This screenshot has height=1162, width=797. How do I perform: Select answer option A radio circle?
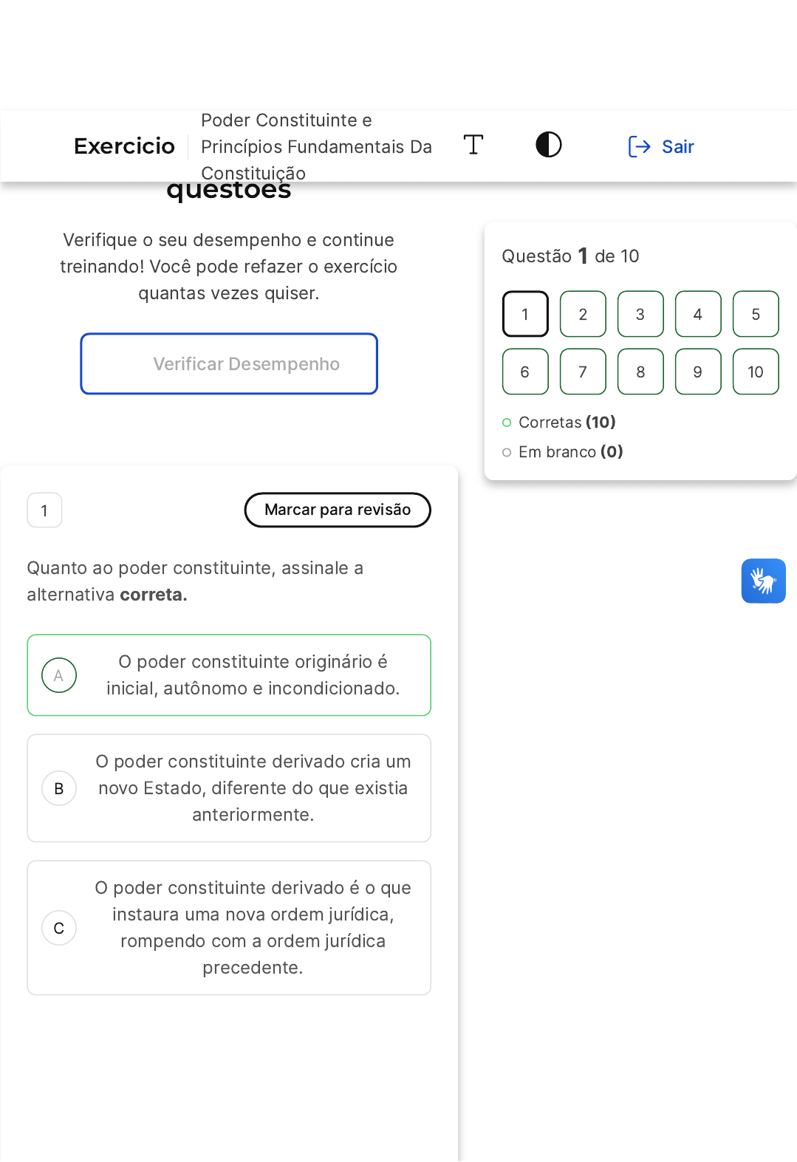click(x=59, y=675)
